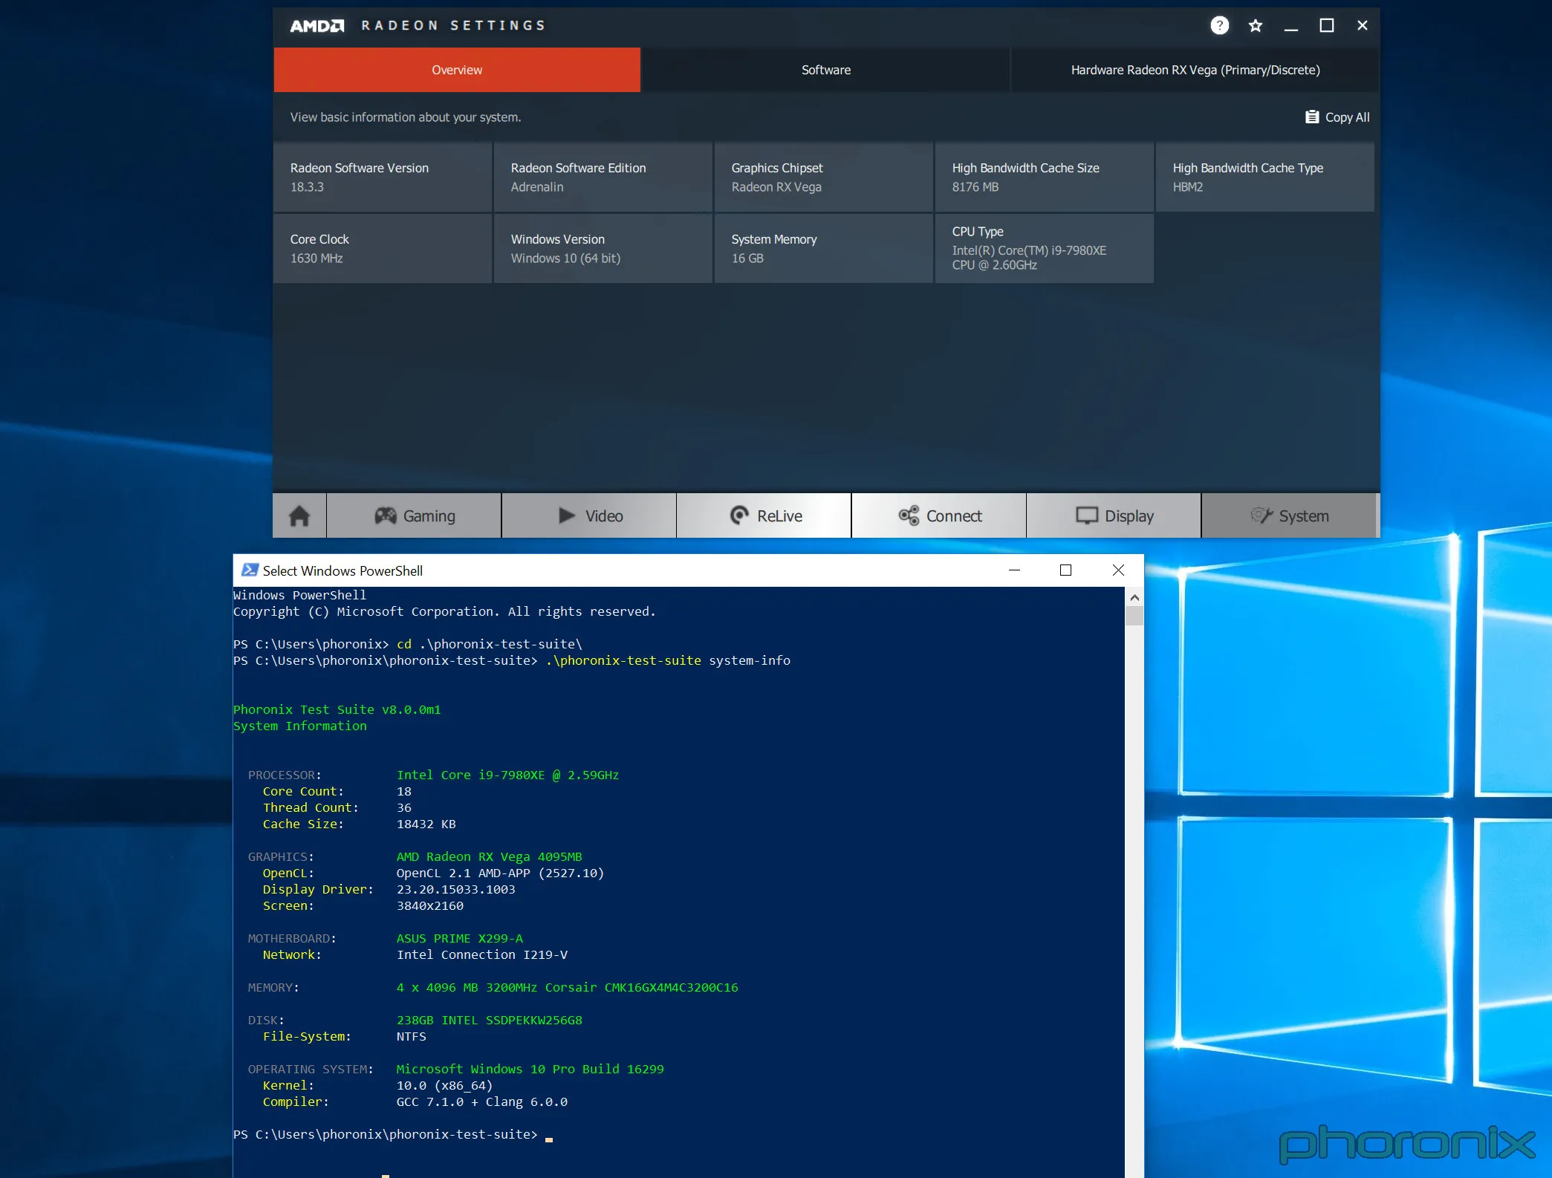Click the 'system-info' command text
Viewport: 1552px width, 1178px height.
tap(749, 661)
